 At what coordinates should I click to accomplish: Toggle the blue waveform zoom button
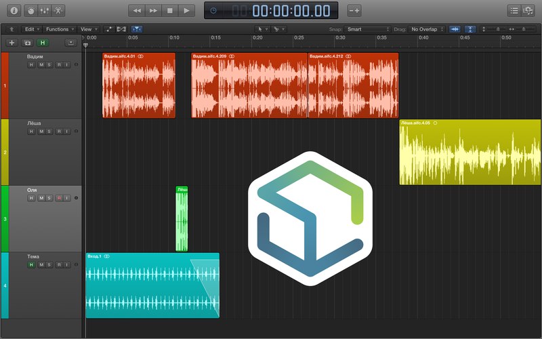click(x=455, y=29)
